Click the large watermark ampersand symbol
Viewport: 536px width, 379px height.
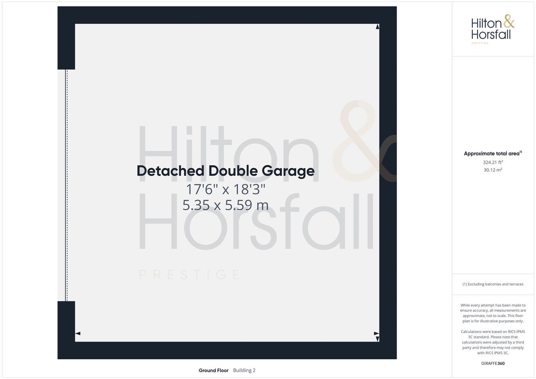tap(363, 142)
